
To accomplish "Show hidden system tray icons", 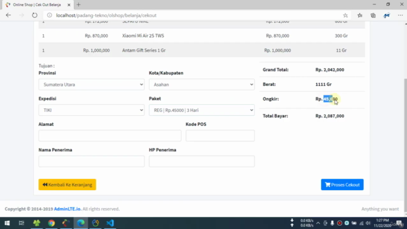I will point(318,223).
